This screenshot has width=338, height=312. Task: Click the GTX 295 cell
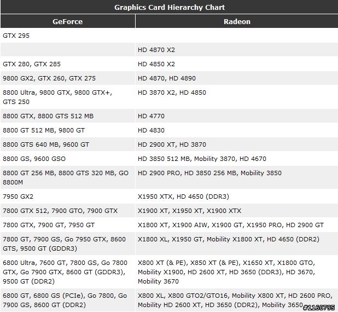click(x=68, y=36)
